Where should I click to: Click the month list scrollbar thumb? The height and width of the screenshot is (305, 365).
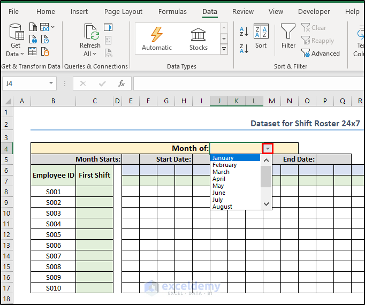click(x=266, y=177)
